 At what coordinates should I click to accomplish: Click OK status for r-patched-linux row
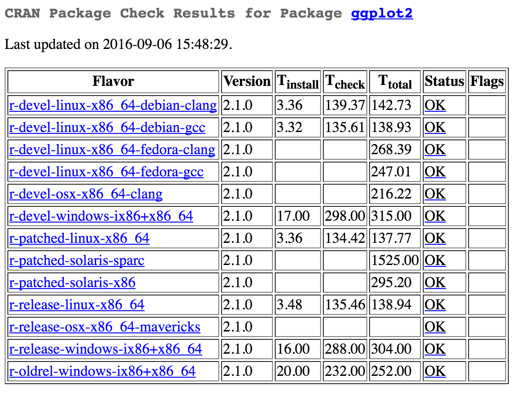click(x=435, y=238)
